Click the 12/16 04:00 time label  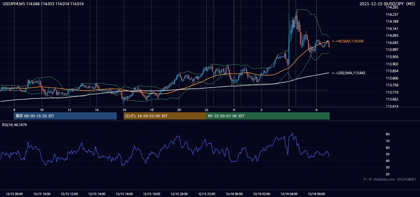point(289,194)
